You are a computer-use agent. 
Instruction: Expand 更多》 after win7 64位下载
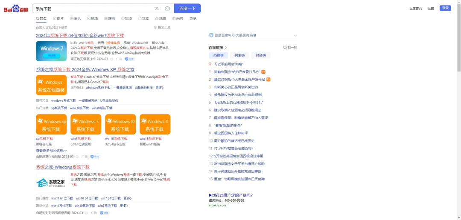coord(128,198)
